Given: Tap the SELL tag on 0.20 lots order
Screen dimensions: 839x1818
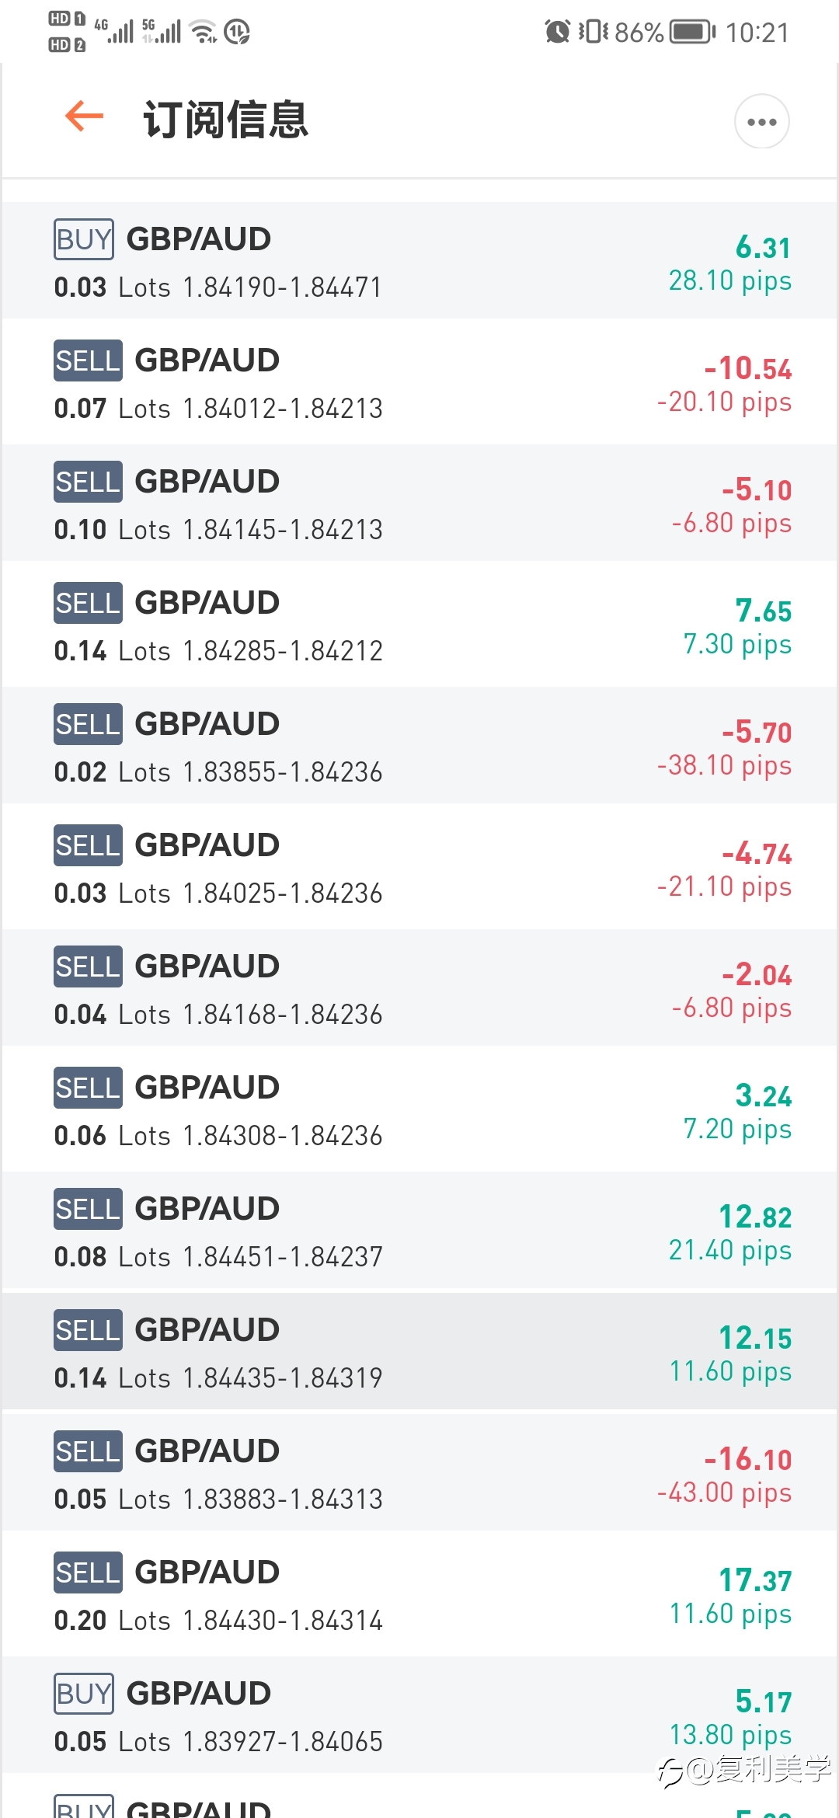Looking at the screenshot, I should click(88, 1572).
